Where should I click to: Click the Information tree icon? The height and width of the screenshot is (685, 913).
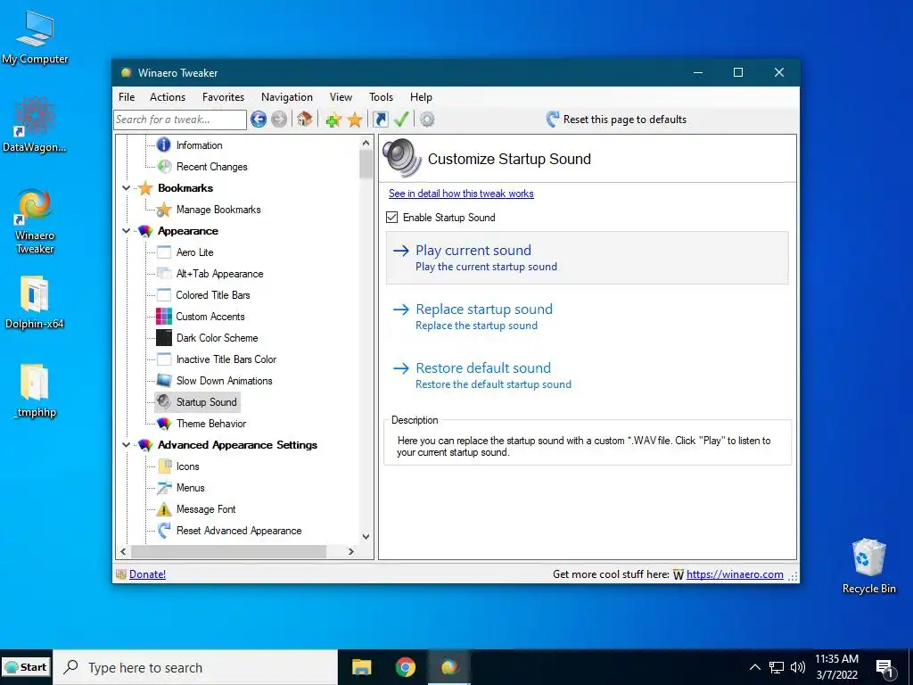(x=164, y=144)
